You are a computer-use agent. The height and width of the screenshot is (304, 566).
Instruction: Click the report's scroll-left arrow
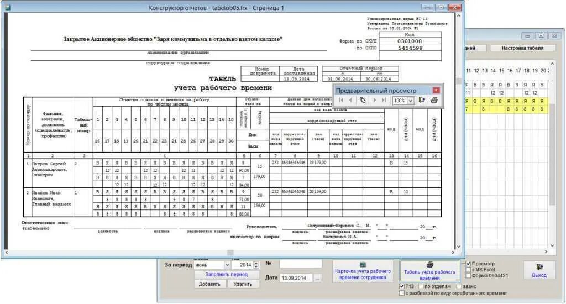pos(7,253)
